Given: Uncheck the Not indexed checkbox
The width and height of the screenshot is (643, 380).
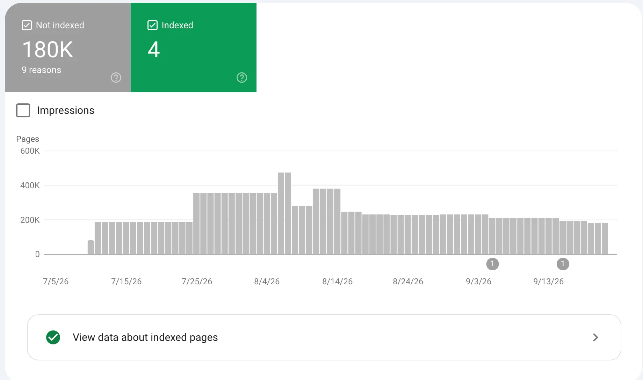Looking at the screenshot, I should point(27,25).
